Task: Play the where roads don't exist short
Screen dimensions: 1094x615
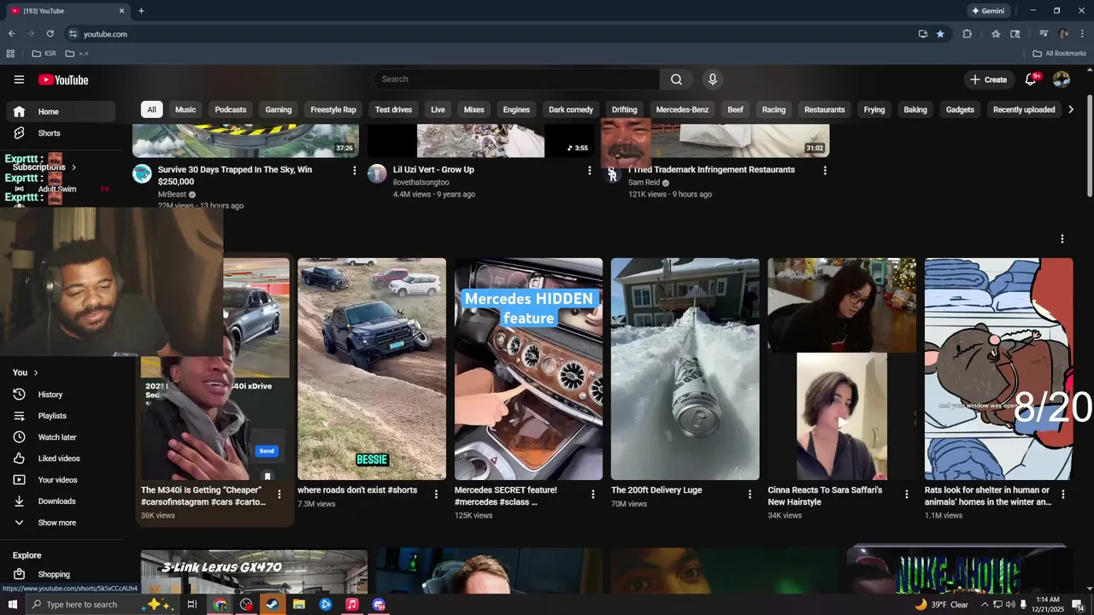Action: pos(372,369)
